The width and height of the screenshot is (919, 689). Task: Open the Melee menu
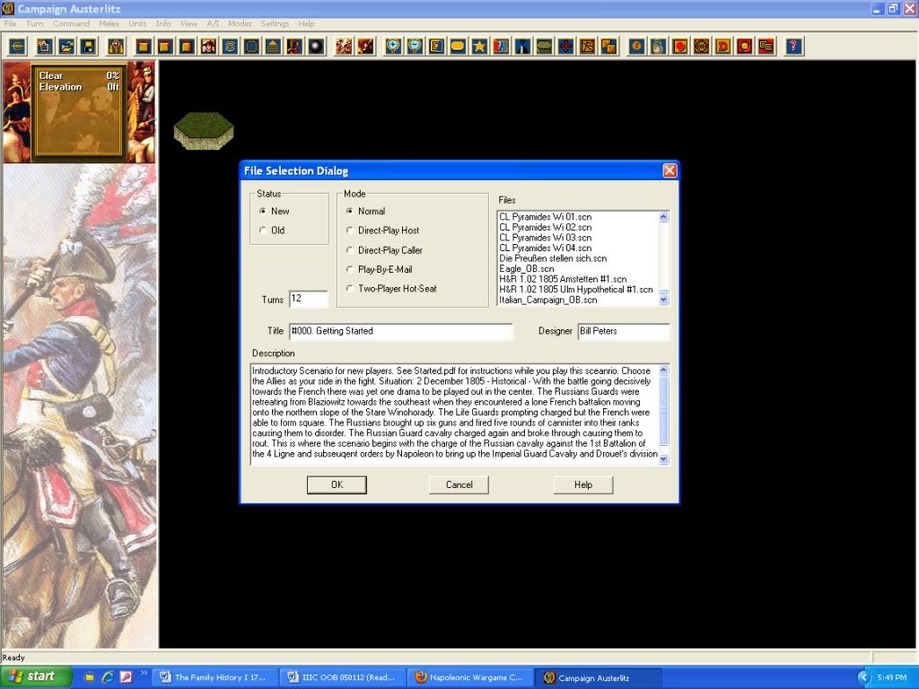click(109, 23)
